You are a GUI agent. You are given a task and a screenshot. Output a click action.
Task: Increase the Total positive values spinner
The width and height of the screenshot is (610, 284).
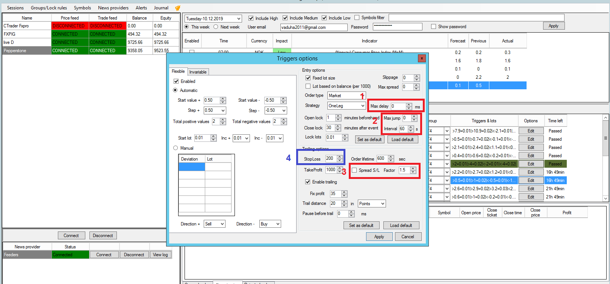point(223,120)
